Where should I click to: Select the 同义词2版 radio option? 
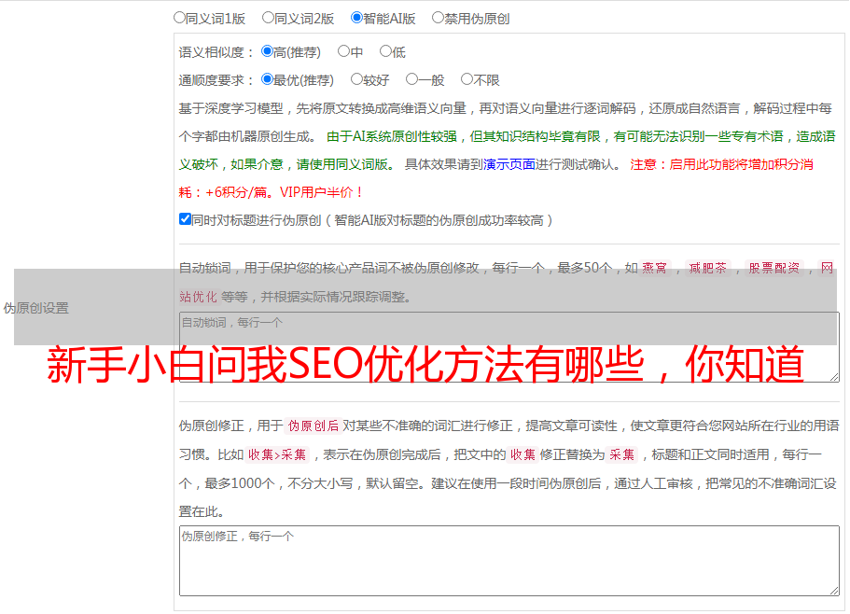(268, 18)
